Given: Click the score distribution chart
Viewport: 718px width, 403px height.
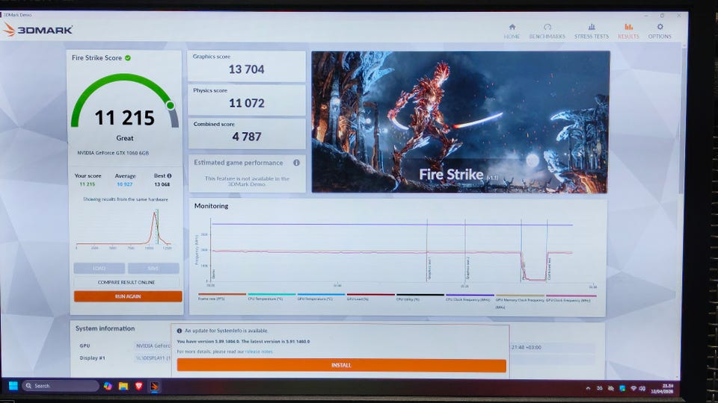Looking at the screenshot, I should click(123, 228).
